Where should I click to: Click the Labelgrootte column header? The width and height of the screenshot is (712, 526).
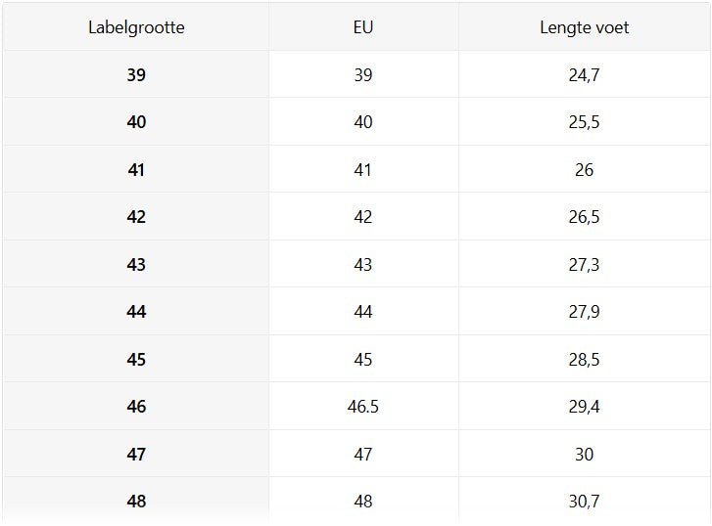coord(136,27)
